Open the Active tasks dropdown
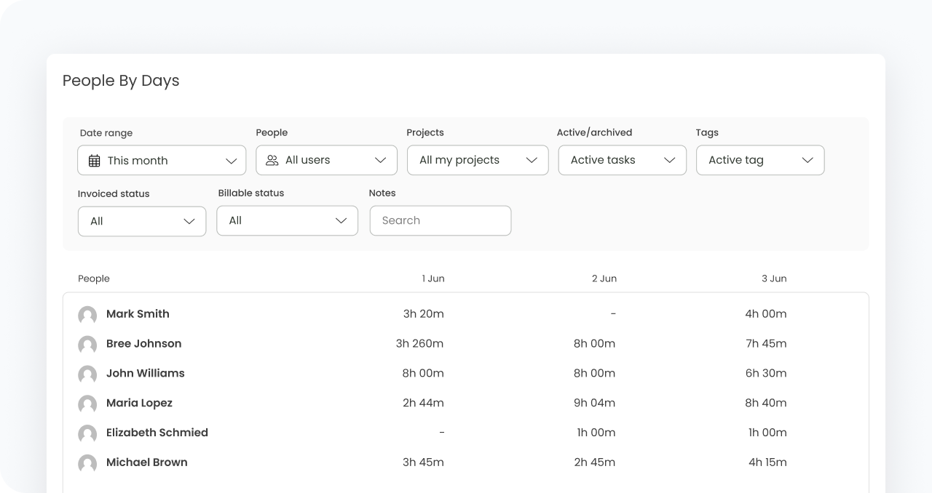The height and width of the screenshot is (493, 932). pos(623,160)
